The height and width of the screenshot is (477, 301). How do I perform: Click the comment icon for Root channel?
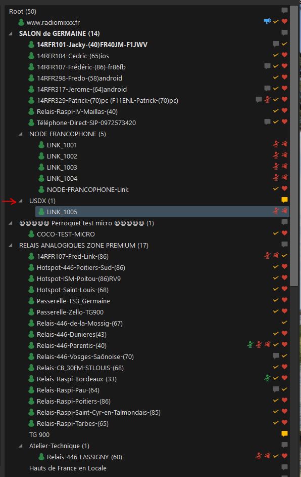point(284,11)
